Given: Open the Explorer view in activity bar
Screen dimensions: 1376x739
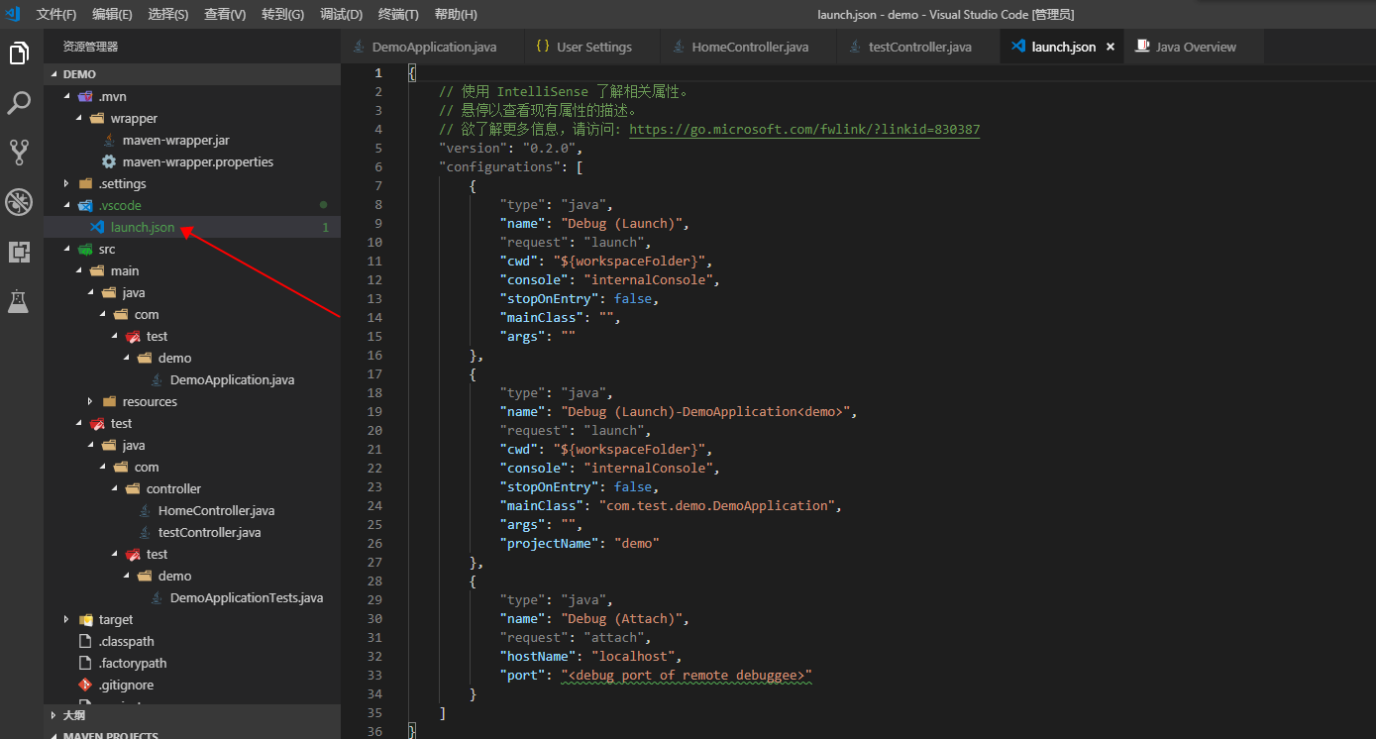Looking at the screenshot, I should point(19,53).
